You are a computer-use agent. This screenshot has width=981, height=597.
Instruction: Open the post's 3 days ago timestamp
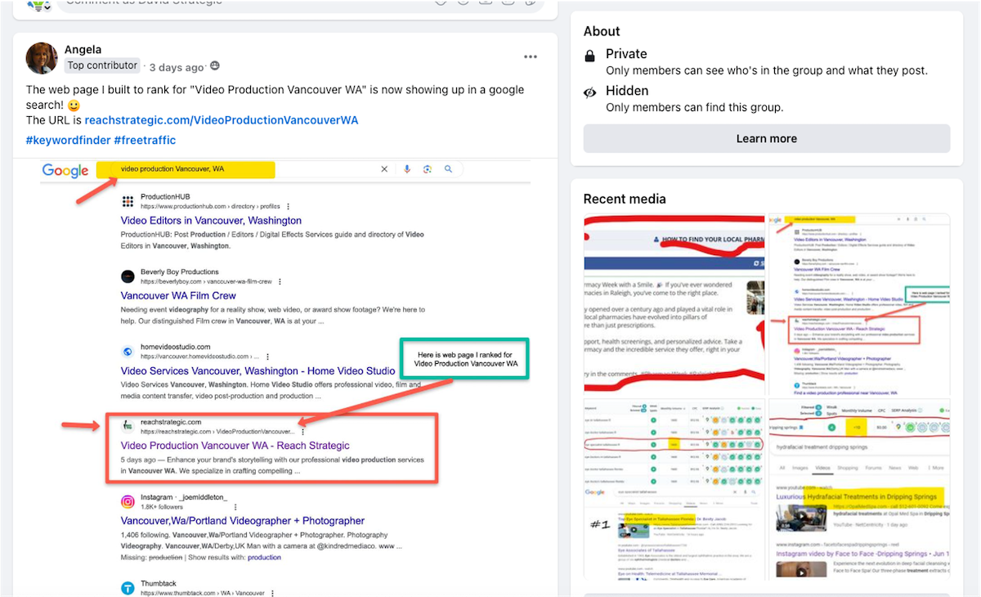[x=176, y=67]
